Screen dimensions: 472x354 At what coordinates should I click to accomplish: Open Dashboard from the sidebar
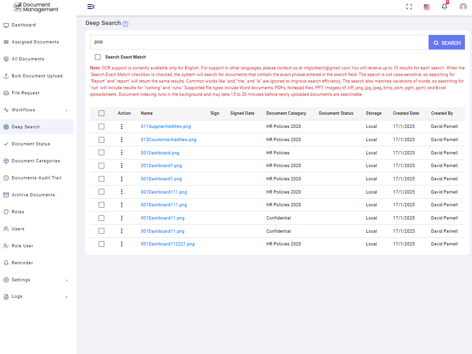click(24, 25)
